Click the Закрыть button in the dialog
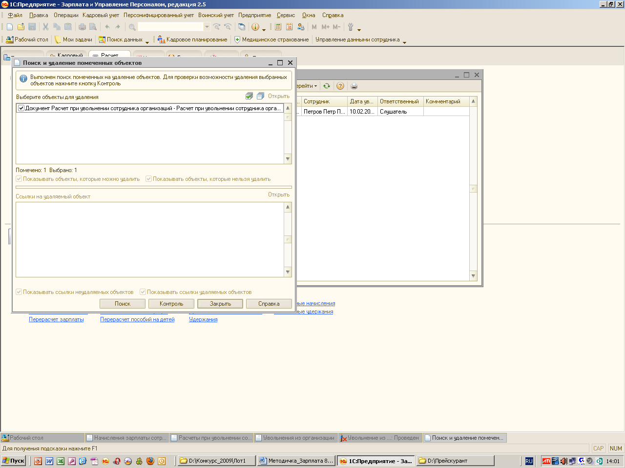The image size is (625, 468). (220, 304)
